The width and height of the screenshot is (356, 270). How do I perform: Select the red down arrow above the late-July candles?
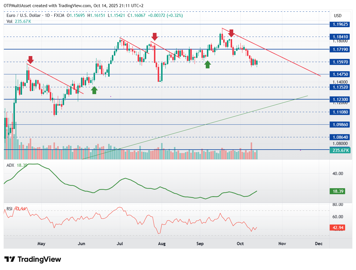[x=155, y=37]
